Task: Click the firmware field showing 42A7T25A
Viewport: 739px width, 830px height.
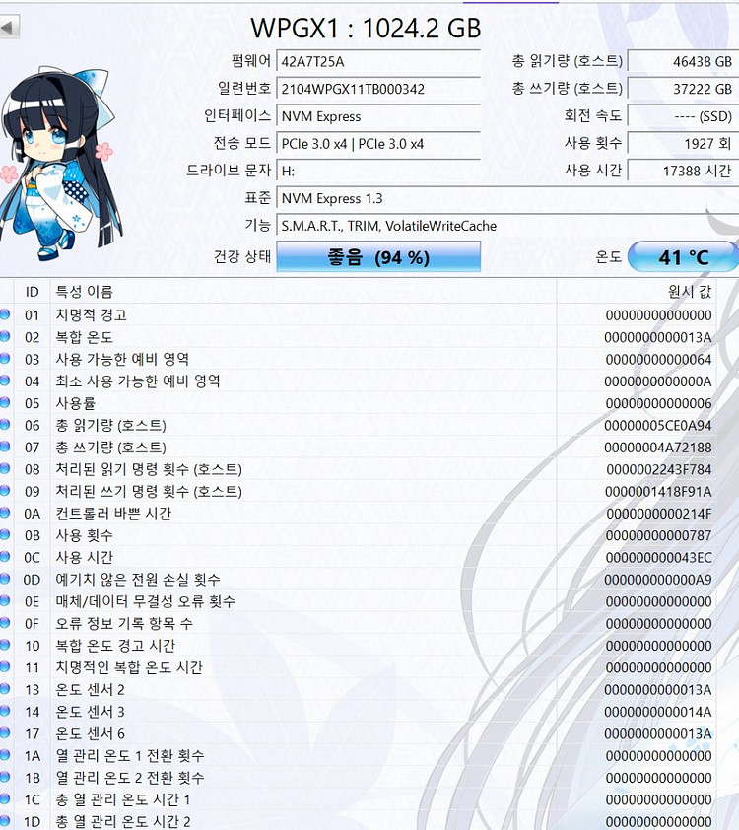Action: [378, 61]
